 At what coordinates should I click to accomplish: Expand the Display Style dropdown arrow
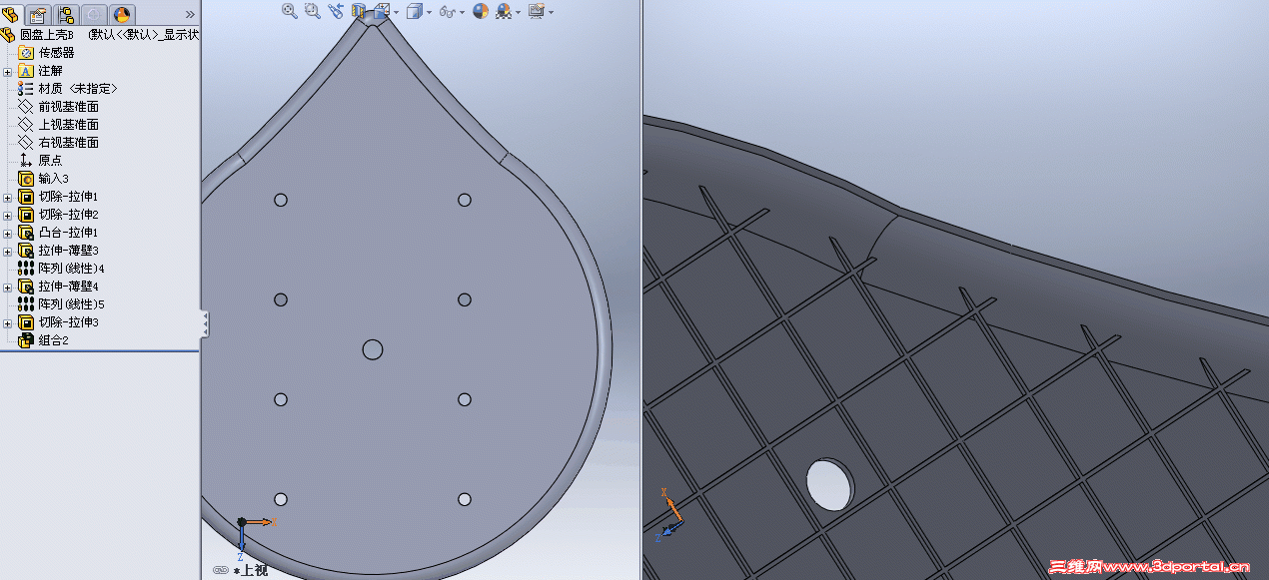pyautogui.click(x=430, y=12)
